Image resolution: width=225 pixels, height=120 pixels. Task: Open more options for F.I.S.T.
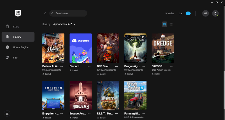click(x=116, y=114)
